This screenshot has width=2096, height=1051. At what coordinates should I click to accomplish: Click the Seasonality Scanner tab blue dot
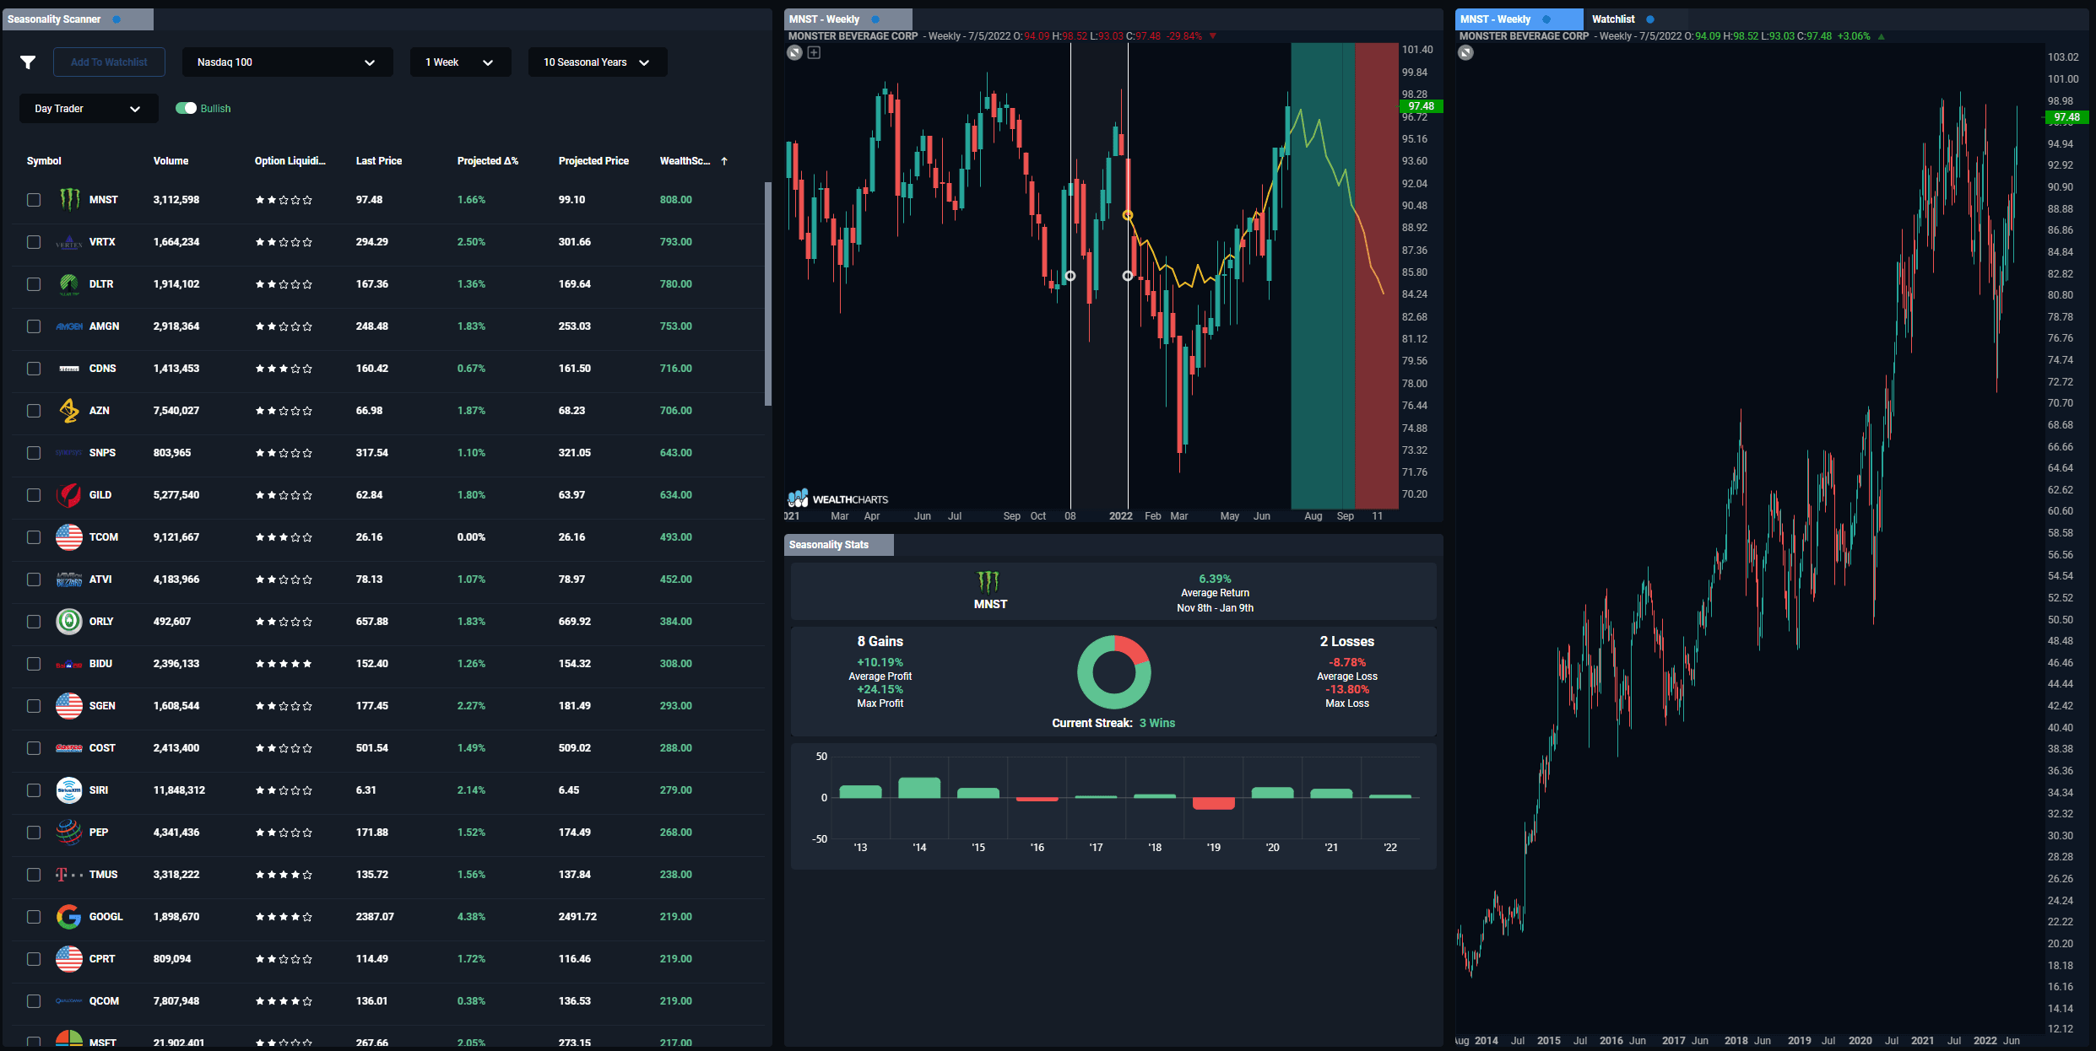pos(116,19)
